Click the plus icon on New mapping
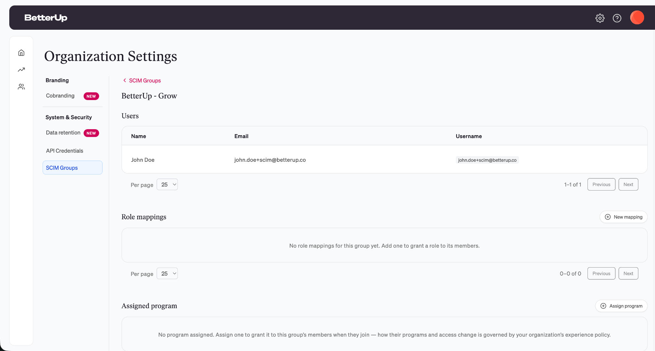Viewport: 655px width, 351px height. click(608, 217)
